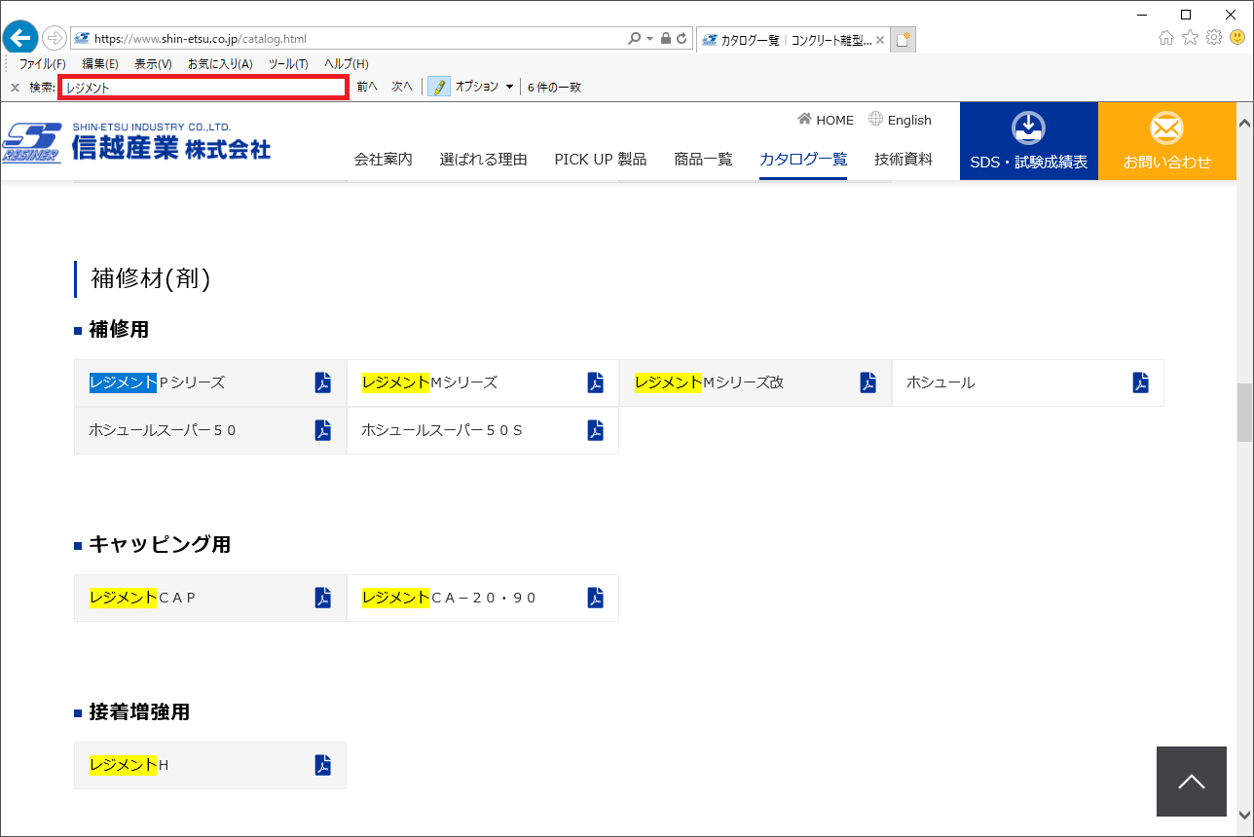Click the Favorites star icon
Viewport: 1254px width, 837px height.
click(x=1190, y=38)
